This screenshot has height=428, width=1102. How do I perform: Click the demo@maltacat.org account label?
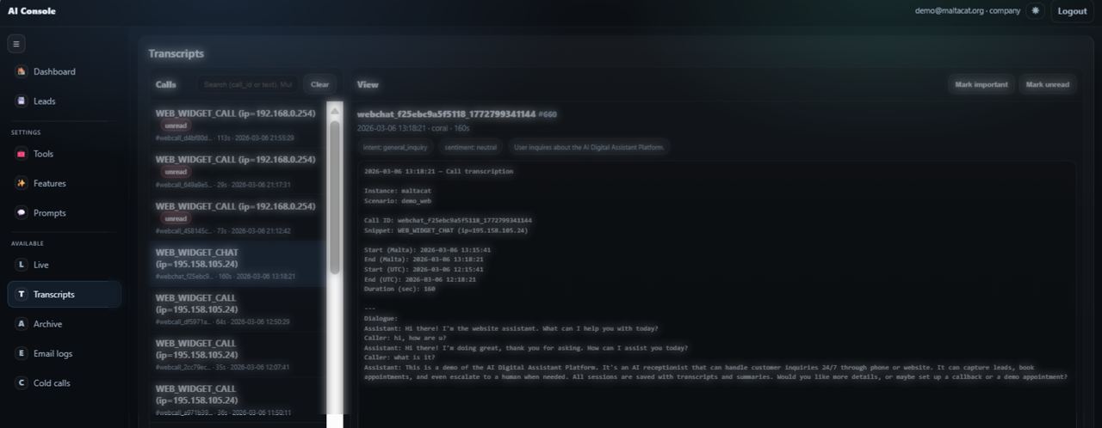[x=967, y=11]
